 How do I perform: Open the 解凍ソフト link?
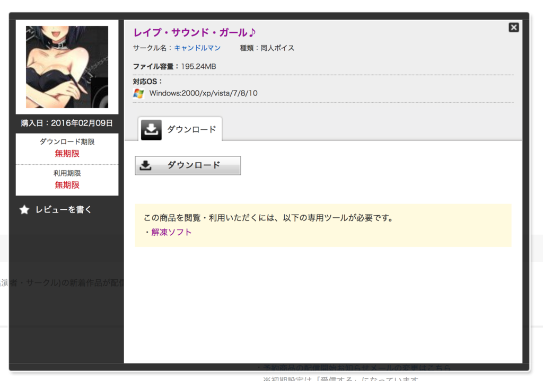[x=171, y=232]
